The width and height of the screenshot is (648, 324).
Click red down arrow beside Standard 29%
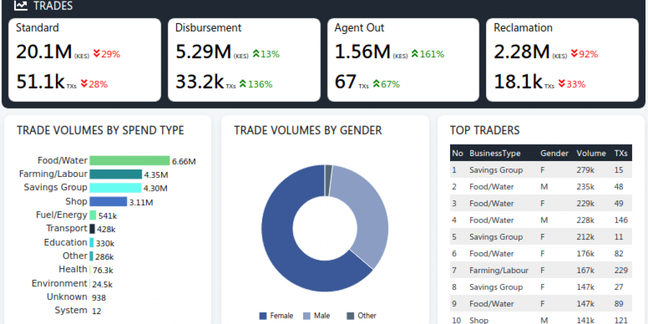coord(97,54)
